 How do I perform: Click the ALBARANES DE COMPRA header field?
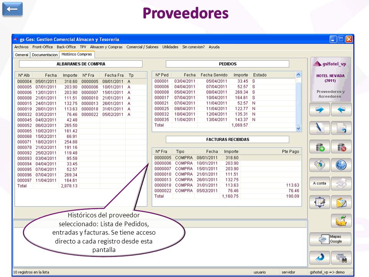tap(81, 64)
